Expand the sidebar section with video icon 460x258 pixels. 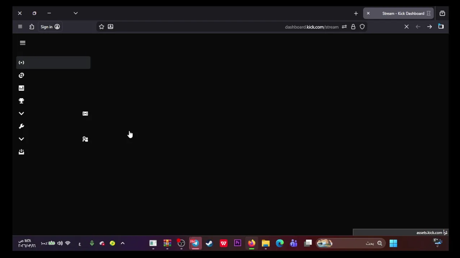21,114
